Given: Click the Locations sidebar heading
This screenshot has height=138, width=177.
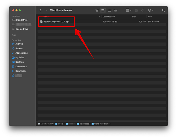Looking at the screenshot, I should tap(16, 16).
